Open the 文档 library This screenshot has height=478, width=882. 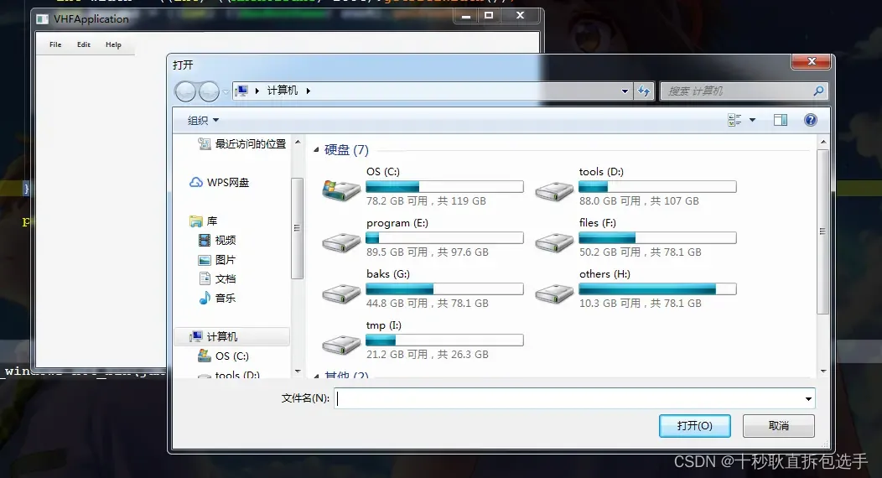pyautogui.click(x=218, y=279)
